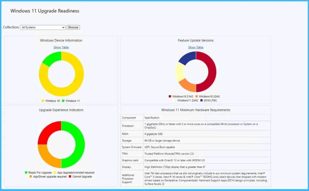Select the navy 2019 LTSC donut segment
This screenshot has width=309, height=191.
coord(187,58)
